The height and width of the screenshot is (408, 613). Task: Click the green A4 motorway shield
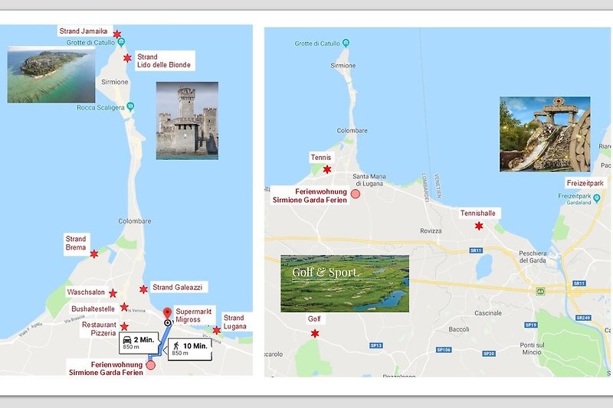540,291
